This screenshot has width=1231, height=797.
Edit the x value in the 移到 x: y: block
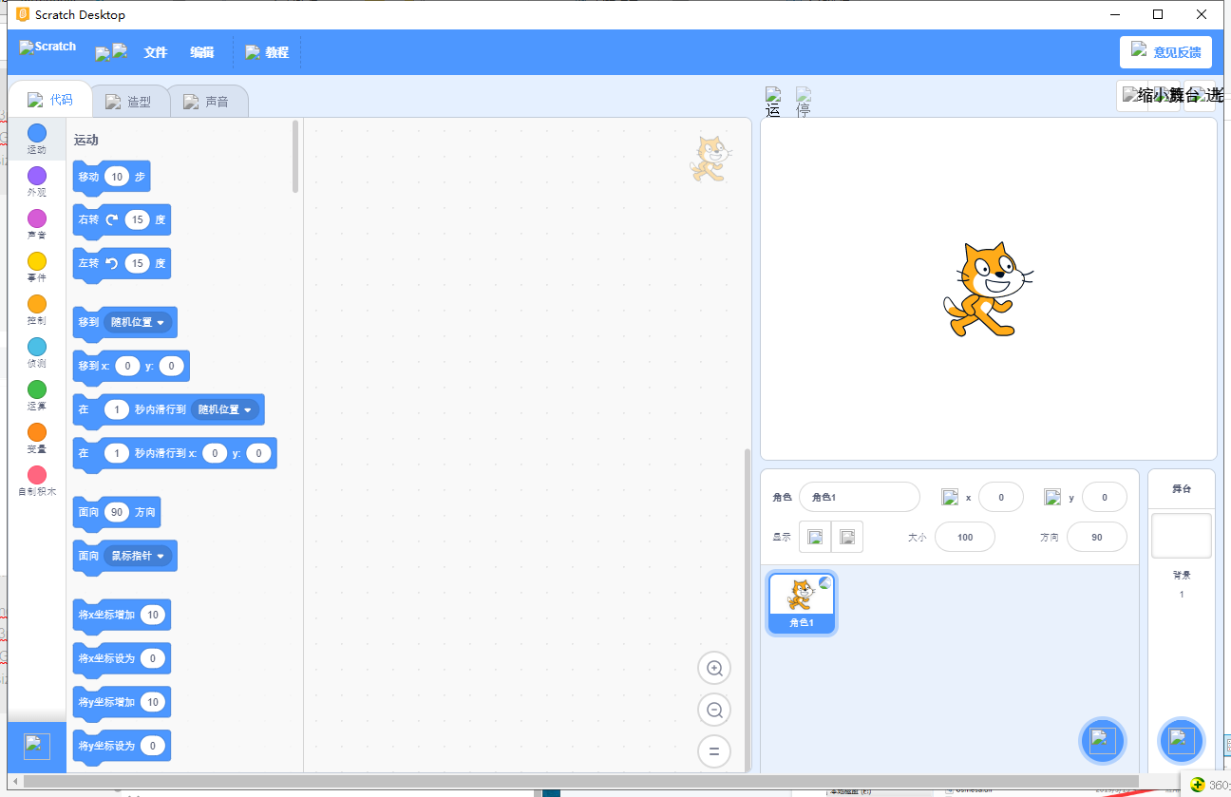(x=127, y=366)
